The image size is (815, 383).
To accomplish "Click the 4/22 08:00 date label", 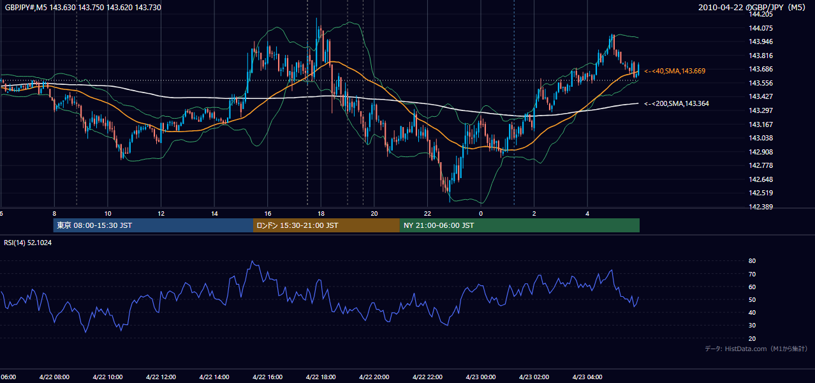I will 54,377.
